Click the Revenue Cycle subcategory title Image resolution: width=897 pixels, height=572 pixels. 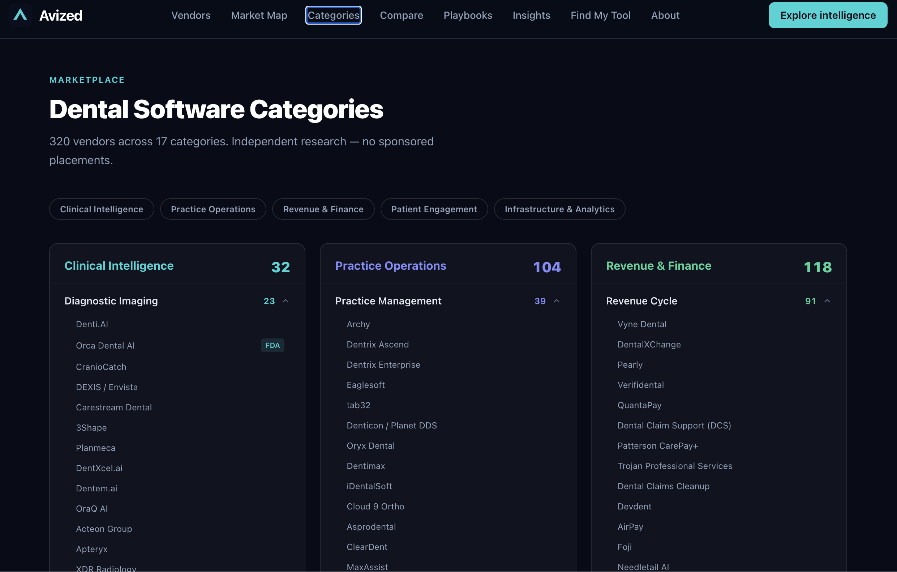point(641,301)
